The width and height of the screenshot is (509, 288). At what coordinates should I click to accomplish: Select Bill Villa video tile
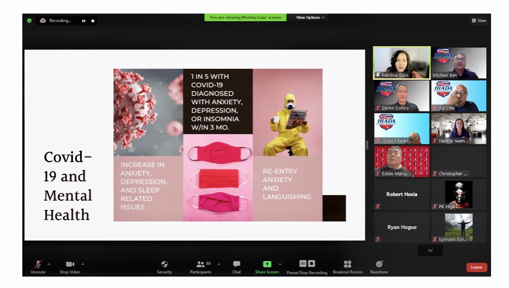459,96
